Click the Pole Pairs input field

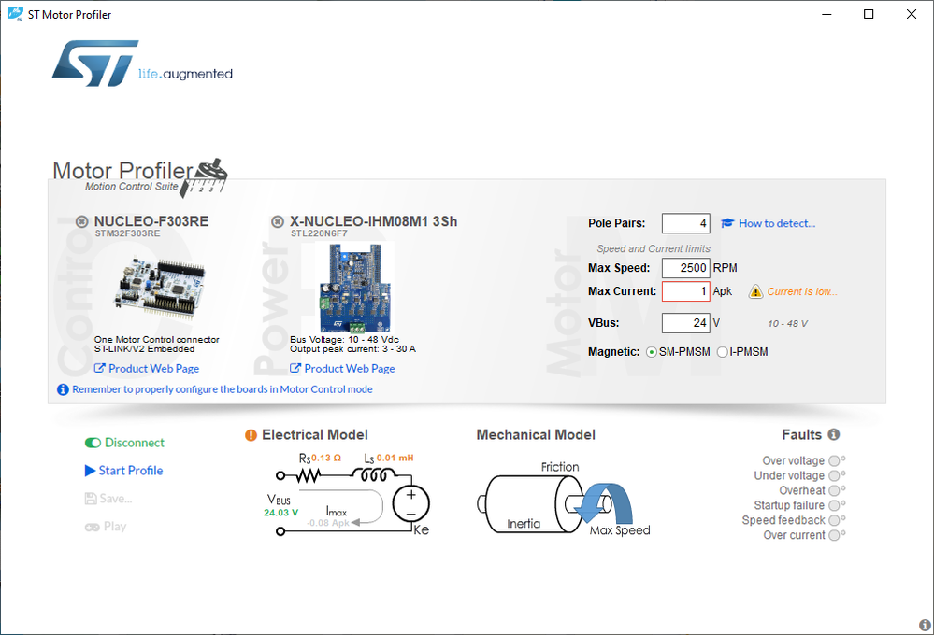click(685, 223)
